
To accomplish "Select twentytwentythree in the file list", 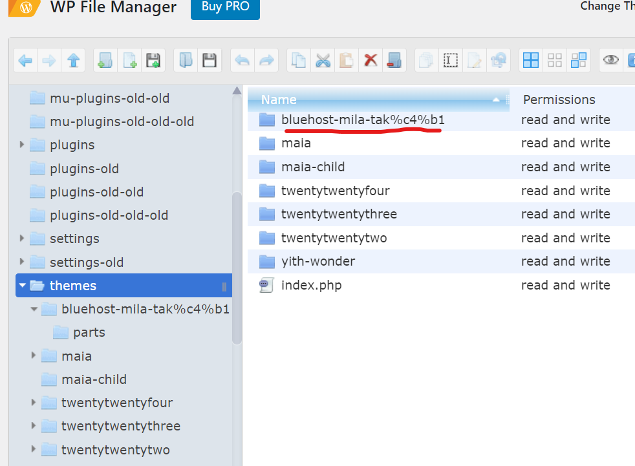I will click(x=442, y=214).
